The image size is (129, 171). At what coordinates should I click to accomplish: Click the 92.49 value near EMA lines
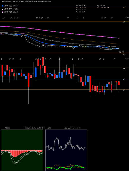(x=121, y=52)
